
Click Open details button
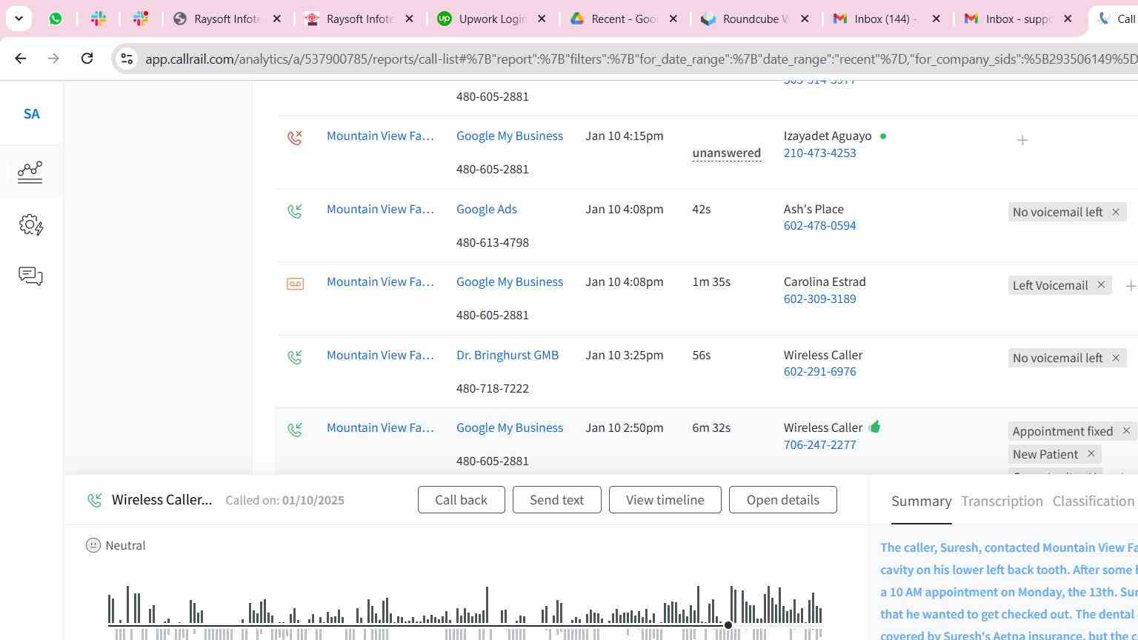[x=783, y=500]
